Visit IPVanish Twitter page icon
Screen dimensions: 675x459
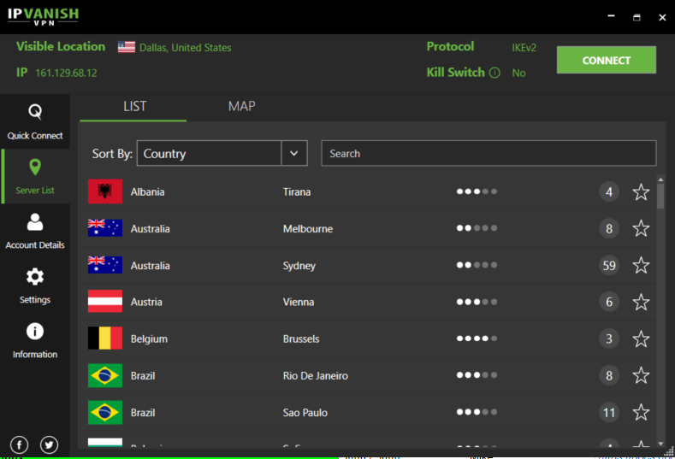click(49, 444)
